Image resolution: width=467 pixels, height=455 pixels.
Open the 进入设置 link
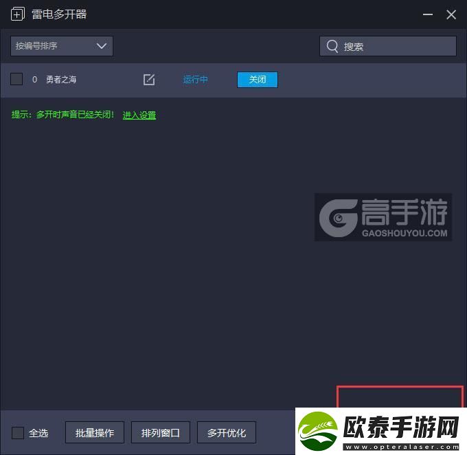[x=139, y=115]
